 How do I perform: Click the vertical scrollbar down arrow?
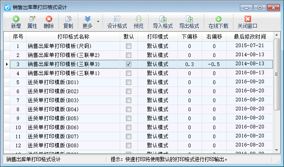277,151
